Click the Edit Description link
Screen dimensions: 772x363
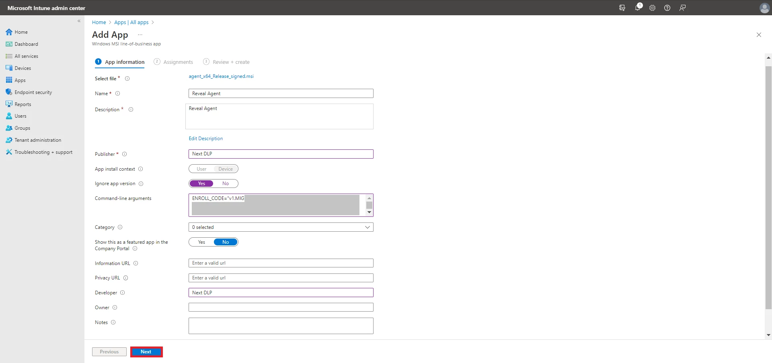pos(206,139)
